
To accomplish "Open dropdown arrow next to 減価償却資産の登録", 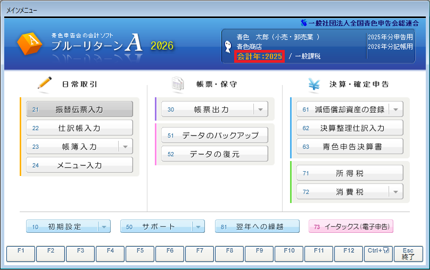I will [396, 109].
